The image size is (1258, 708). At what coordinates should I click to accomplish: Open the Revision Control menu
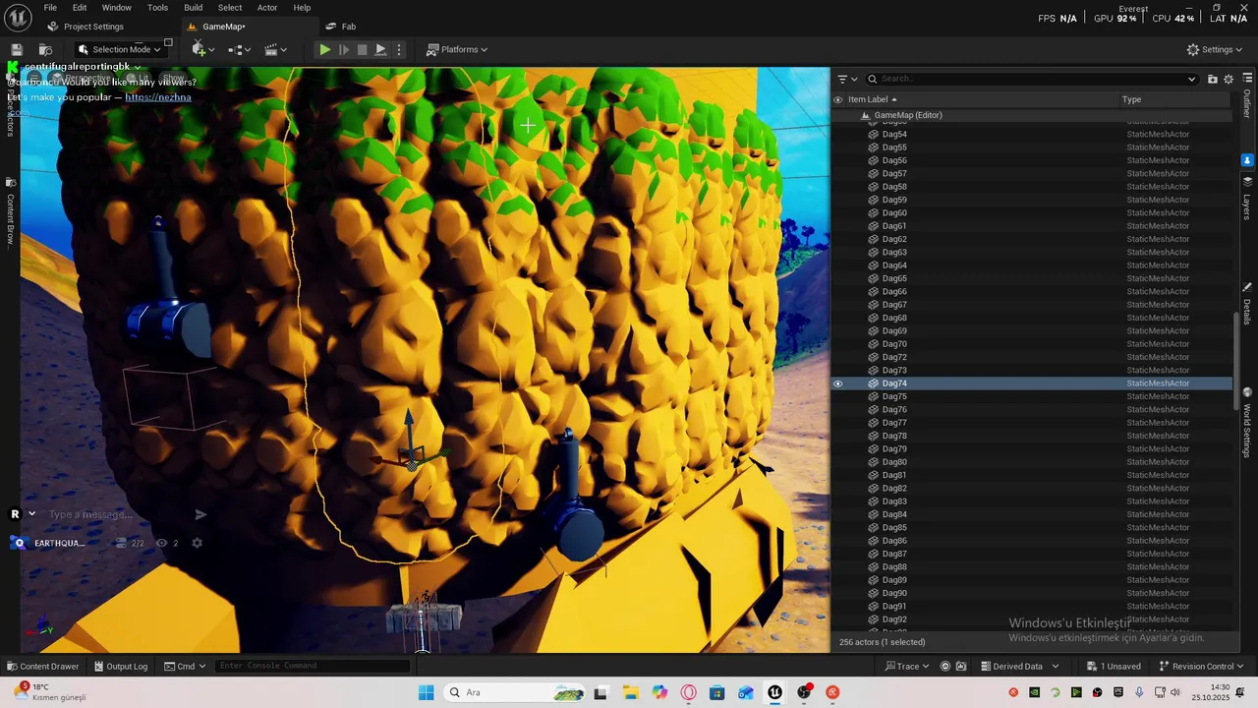tap(1201, 666)
